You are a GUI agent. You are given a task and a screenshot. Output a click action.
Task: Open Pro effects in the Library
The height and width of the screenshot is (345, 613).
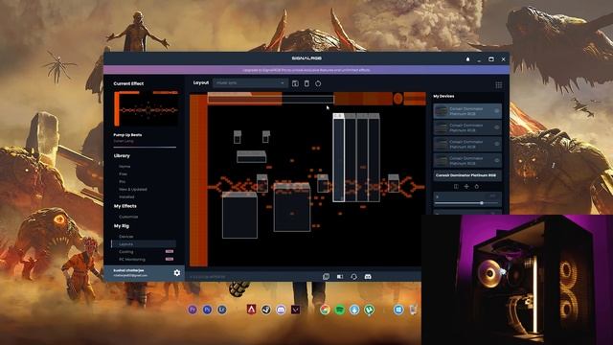coord(123,181)
